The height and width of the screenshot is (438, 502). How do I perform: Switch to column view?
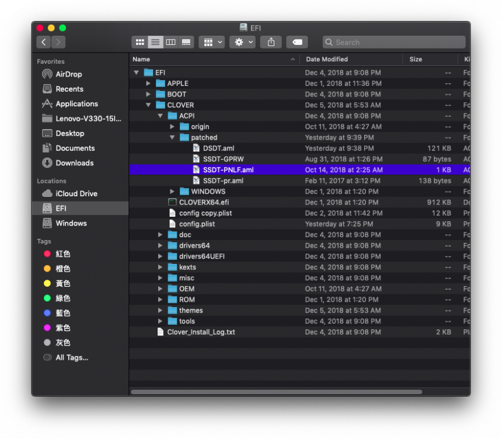[x=170, y=42]
